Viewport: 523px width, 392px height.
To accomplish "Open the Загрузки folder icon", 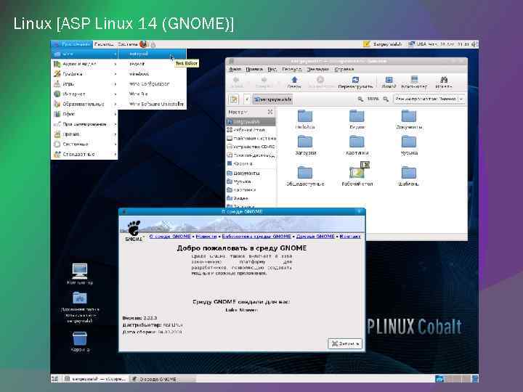I will 305,145.
